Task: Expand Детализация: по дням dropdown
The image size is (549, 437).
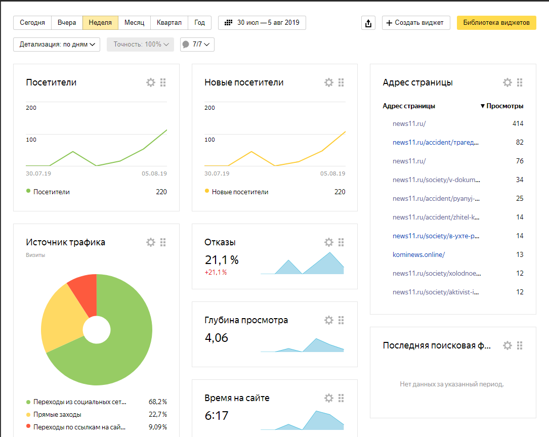Action: coord(57,45)
